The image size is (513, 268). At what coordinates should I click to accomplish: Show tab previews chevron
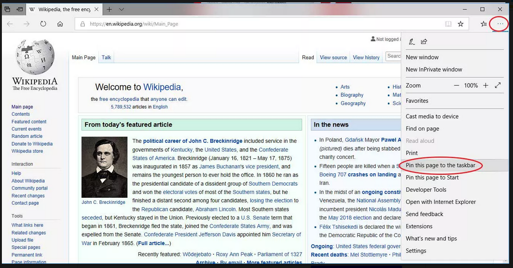coord(121,9)
